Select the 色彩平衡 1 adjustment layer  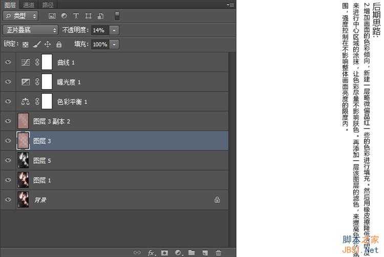(72, 102)
